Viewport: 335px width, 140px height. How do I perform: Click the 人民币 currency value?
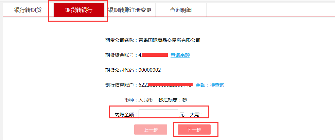(145, 100)
